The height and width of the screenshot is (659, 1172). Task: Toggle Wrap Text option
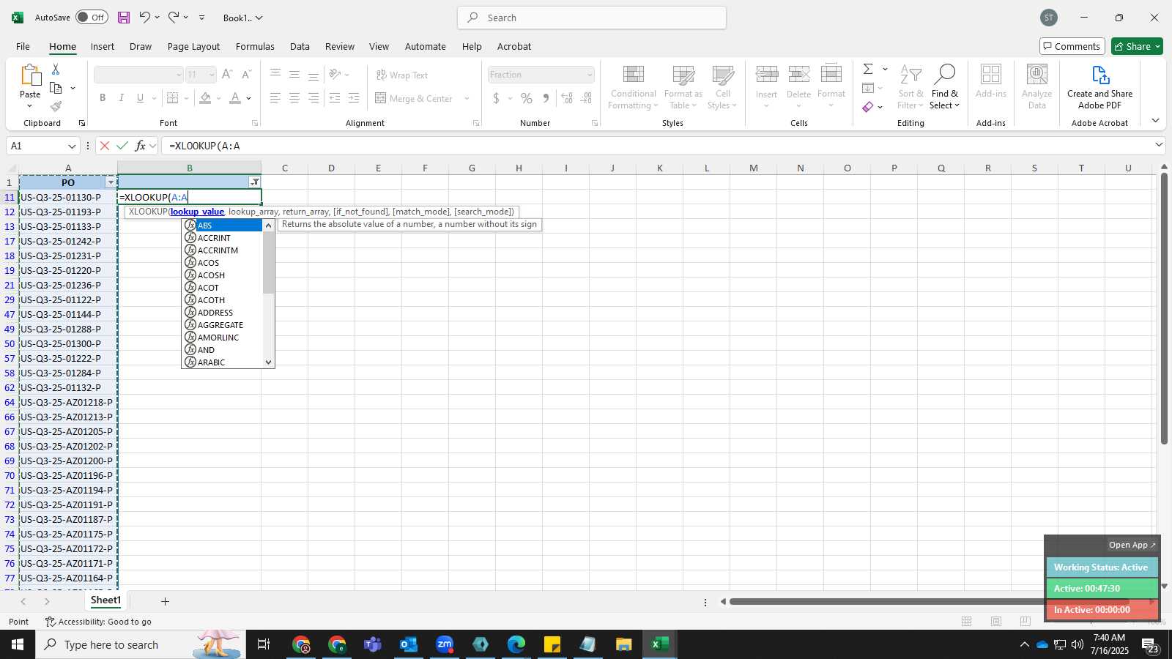[x=402, y=75]
